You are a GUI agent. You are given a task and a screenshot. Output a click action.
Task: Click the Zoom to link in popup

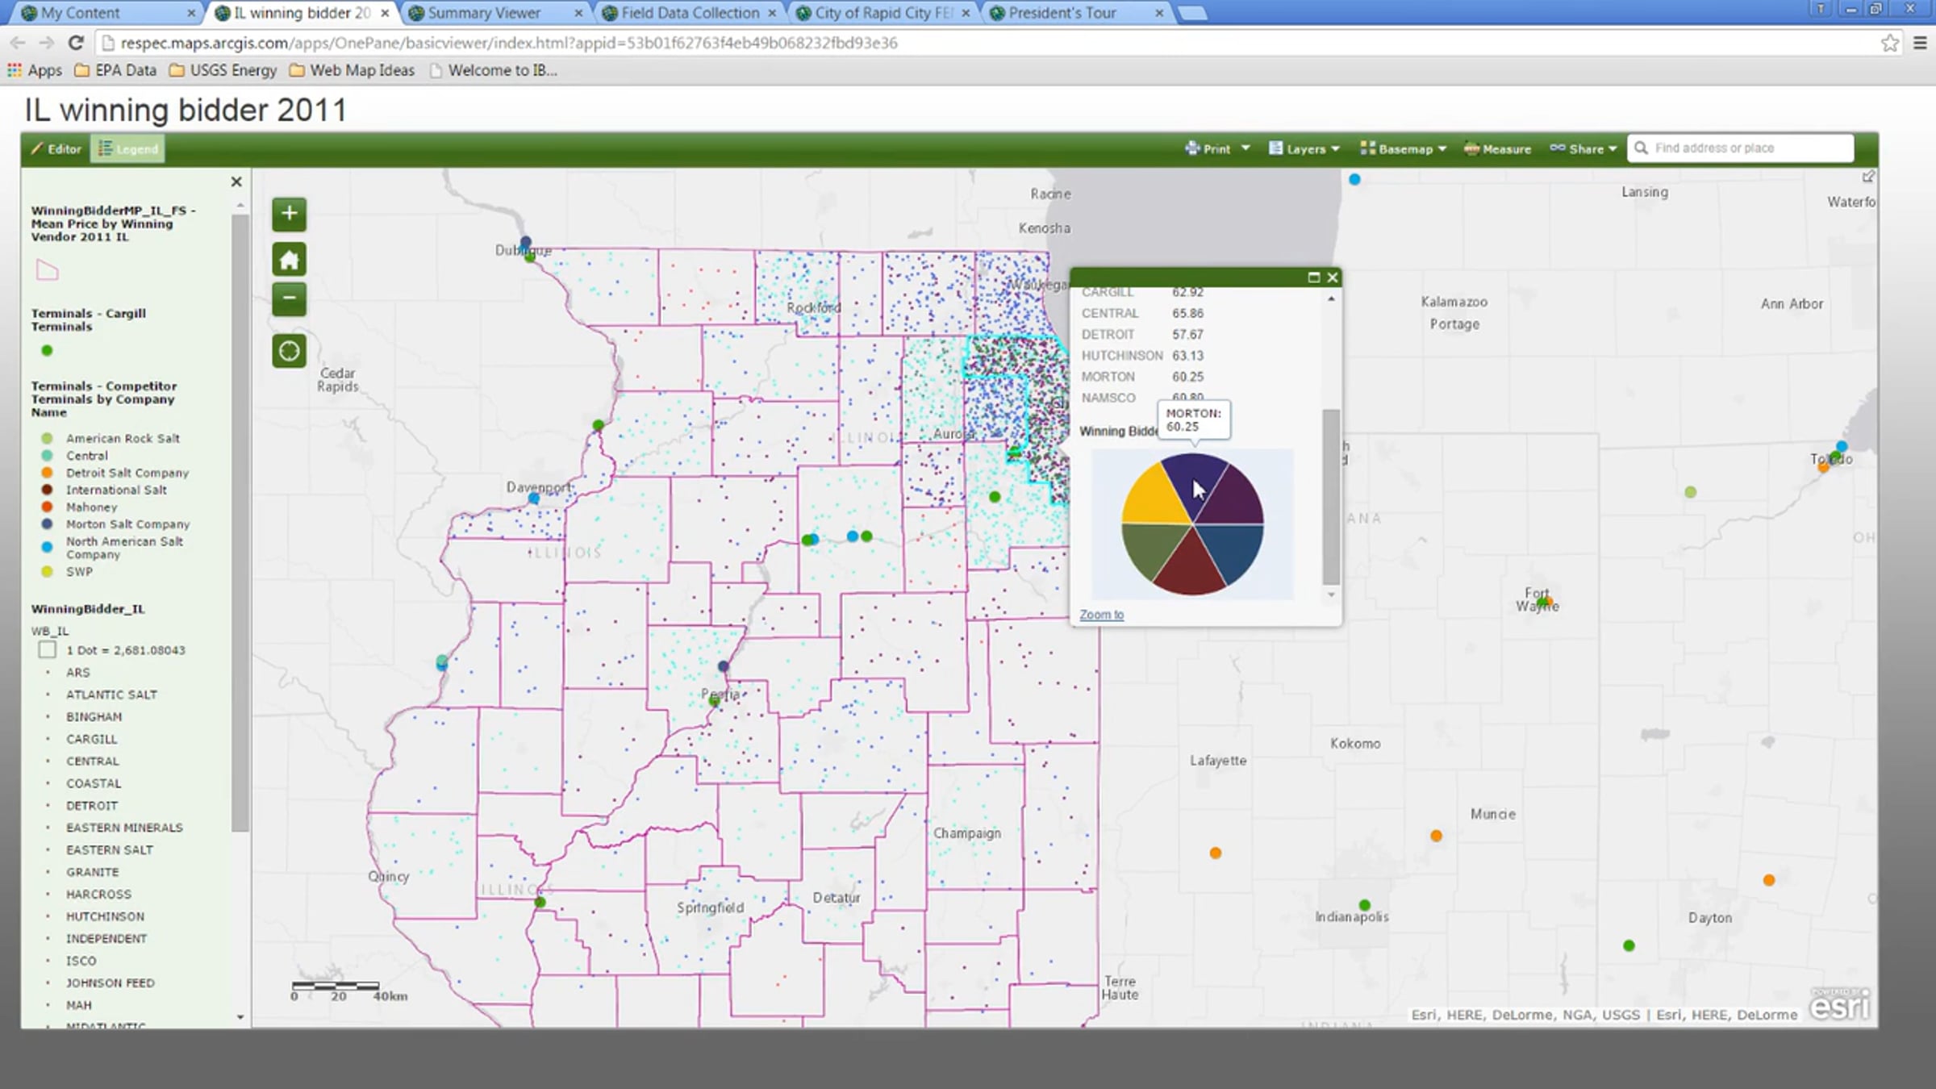(x=1102, y=615)
